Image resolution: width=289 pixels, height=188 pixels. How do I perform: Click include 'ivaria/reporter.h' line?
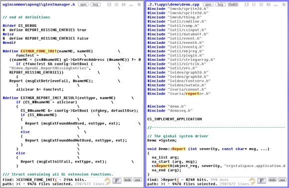[x=179, y=94]
